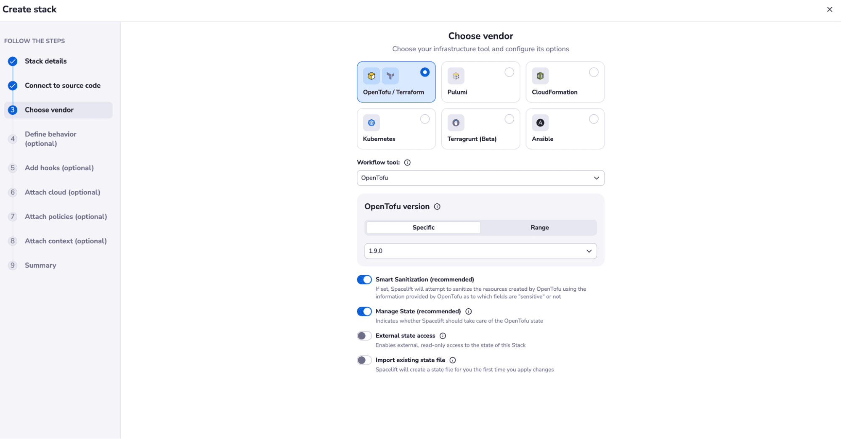Click the Ansible logo icon

tap(540, 123)
